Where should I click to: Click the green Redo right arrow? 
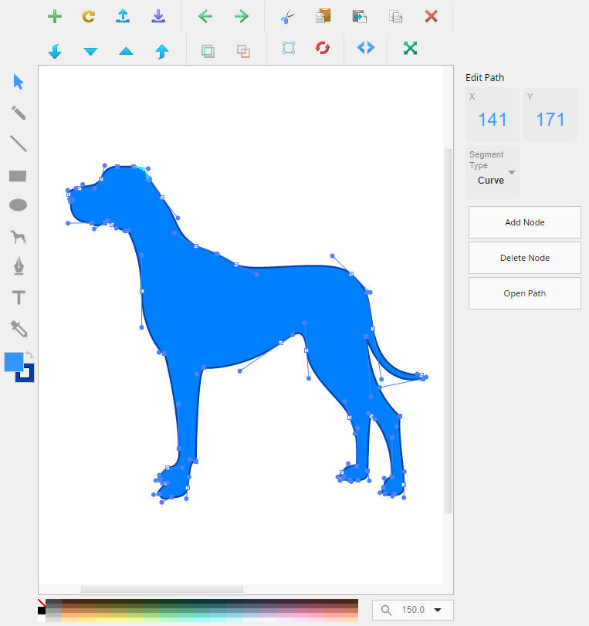coord(242,16)
